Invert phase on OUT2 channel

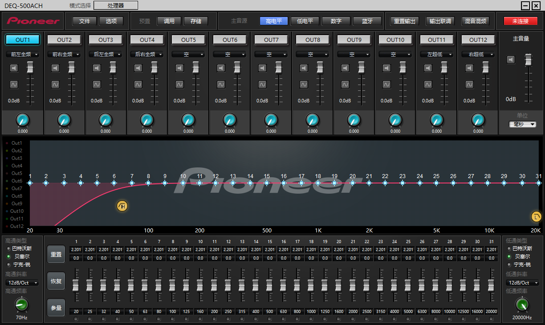(55, 84)
